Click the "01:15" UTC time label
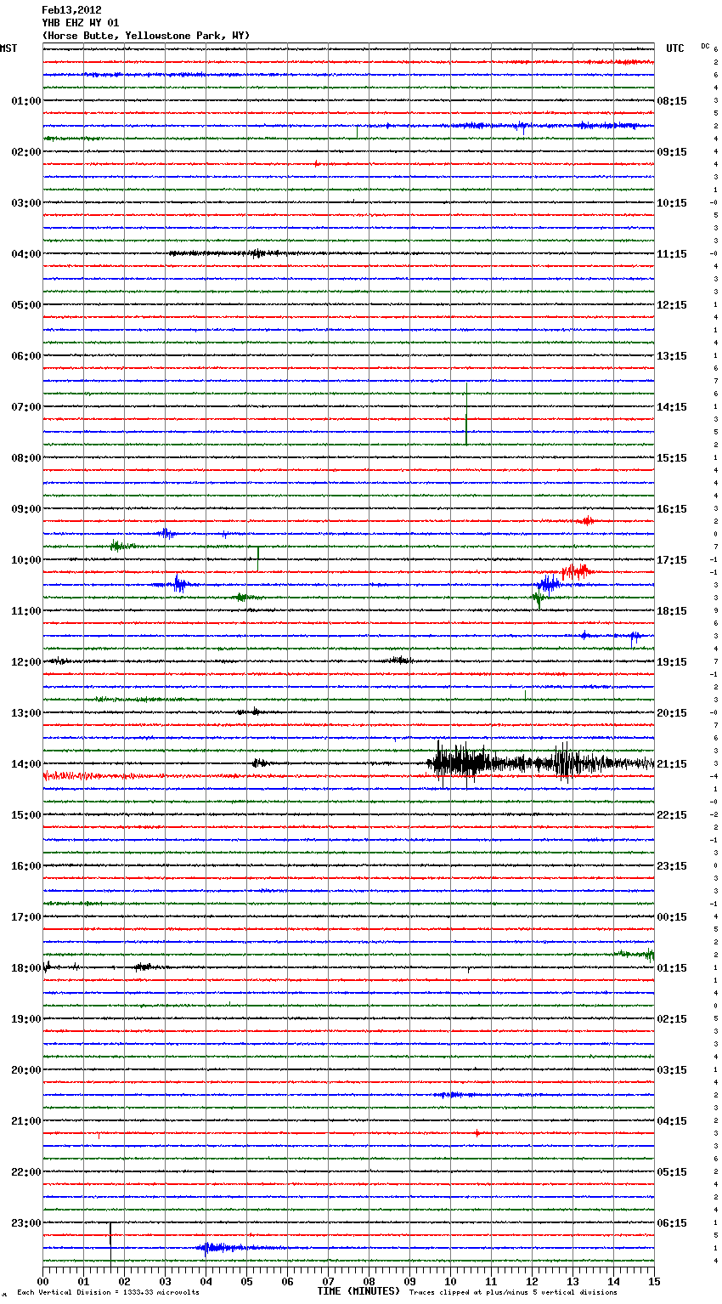 (x=672, y=968)
